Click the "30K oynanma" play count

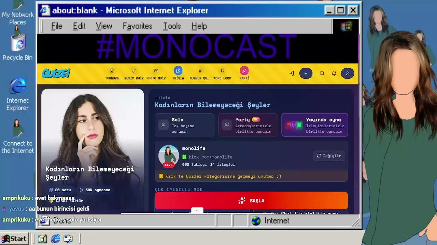[x=95, y=190]
